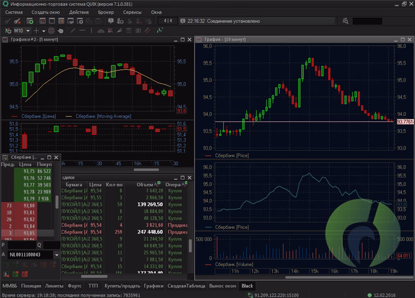Select the 93,80 price row in order book
This screenshot has width=415, height=298.
click(28, 206)
